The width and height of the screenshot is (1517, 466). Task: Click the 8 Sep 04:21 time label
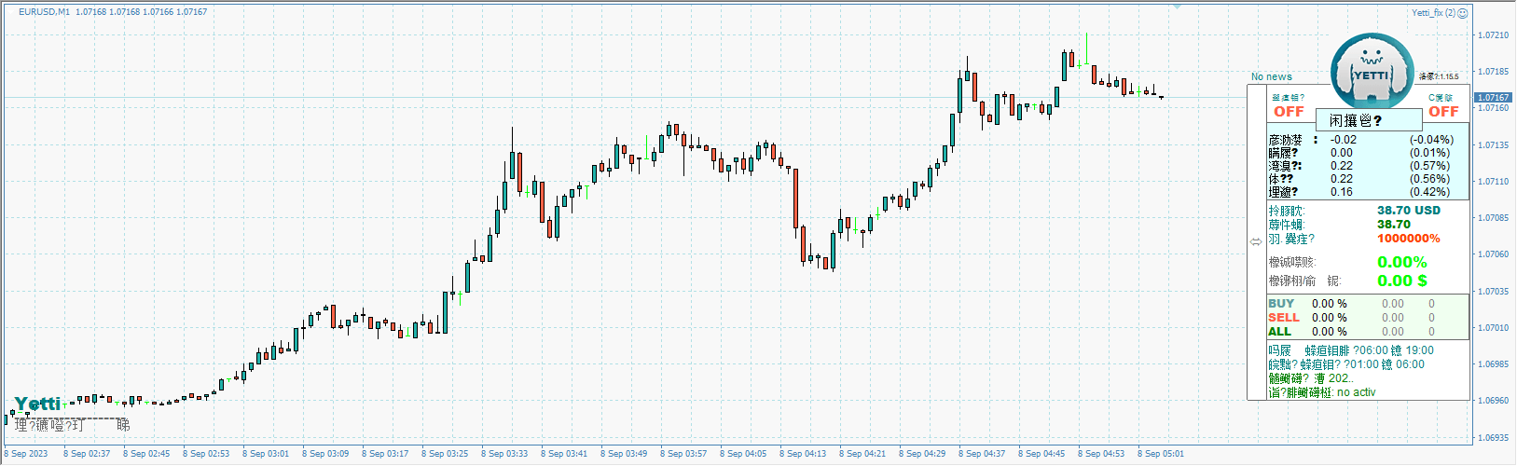[862, 454]
